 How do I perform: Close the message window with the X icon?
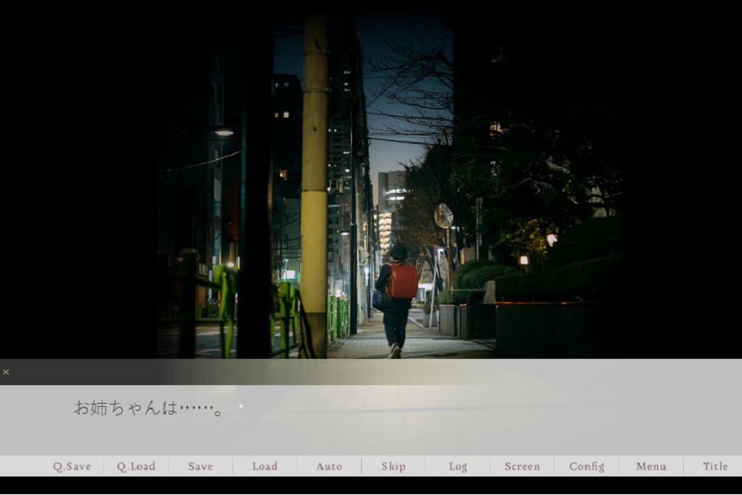pos(5,372)
